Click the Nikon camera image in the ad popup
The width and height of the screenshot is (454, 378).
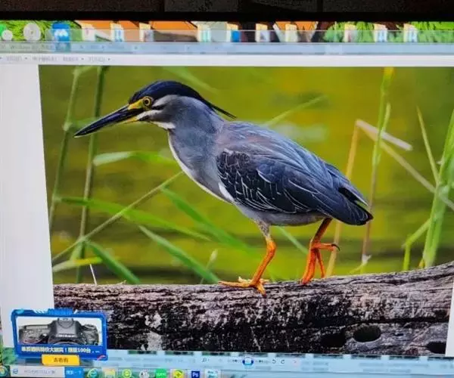pyautogui.click(x=61, y=331)
